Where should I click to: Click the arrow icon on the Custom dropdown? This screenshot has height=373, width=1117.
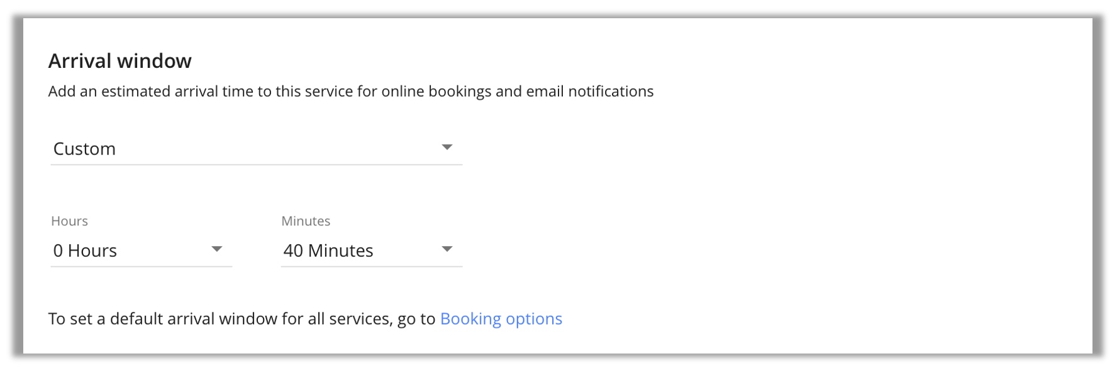(x=447, y=148)
